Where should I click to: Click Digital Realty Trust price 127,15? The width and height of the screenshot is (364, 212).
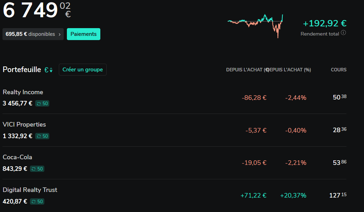tap(338, 195)
